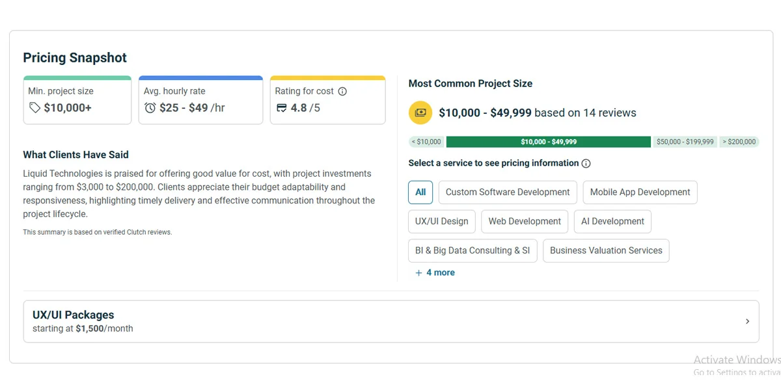Click the yellow money icon for project size
Image resolution: width=781 pixels, height=390 pixels.
[420, 112]
